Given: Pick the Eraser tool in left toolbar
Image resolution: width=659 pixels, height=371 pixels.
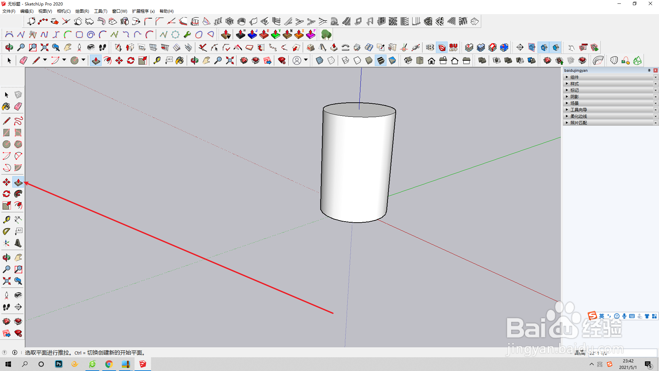Looking at the screenshot, I should point(18,106).
